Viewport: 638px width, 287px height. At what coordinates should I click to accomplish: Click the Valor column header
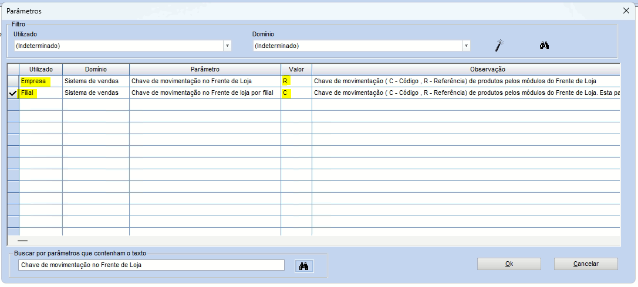(296, 70)
